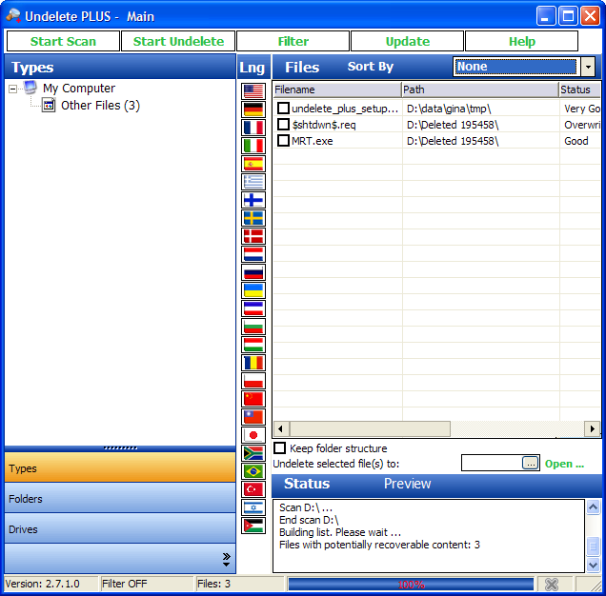Click the file list scroll right arrow
Image resolution: width=606 pixels, height=596 pixels.
pyautogui.click(x=592, y=428)
